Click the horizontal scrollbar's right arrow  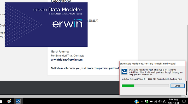click(x=185, y=96)
